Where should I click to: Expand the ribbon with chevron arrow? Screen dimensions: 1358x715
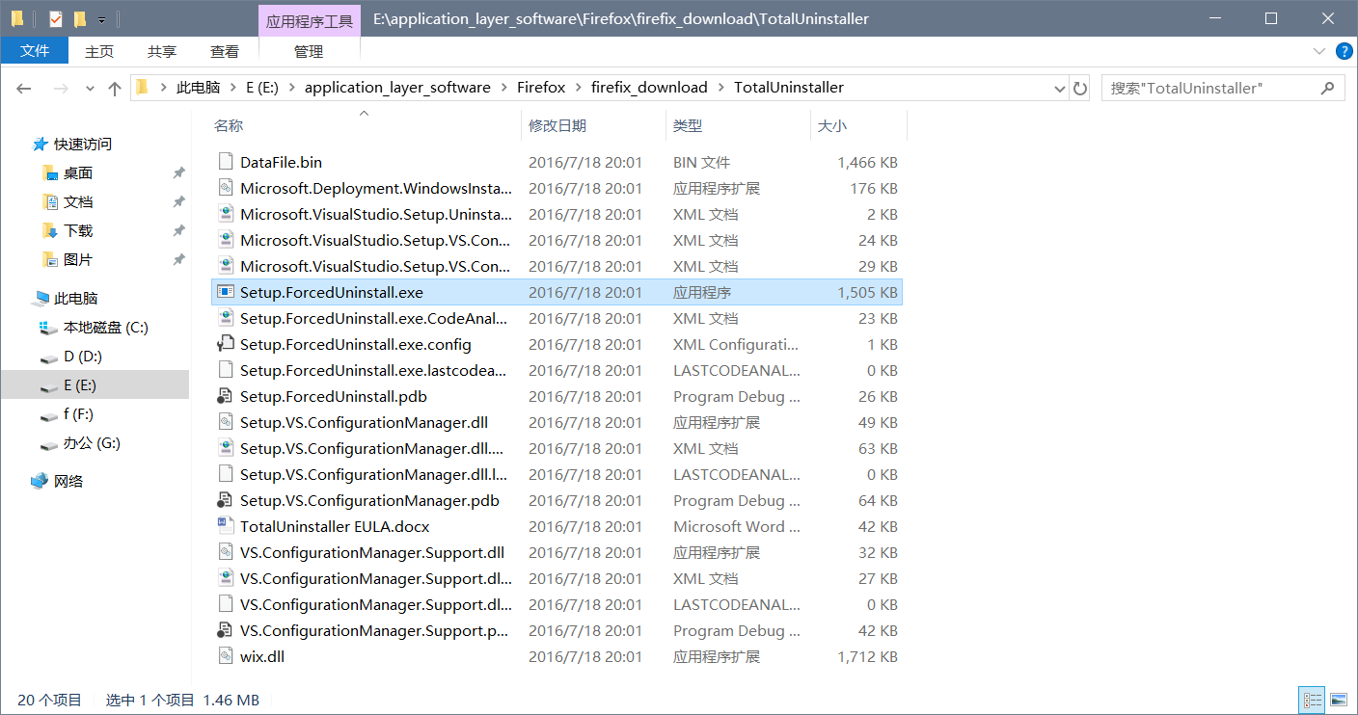1318,51
